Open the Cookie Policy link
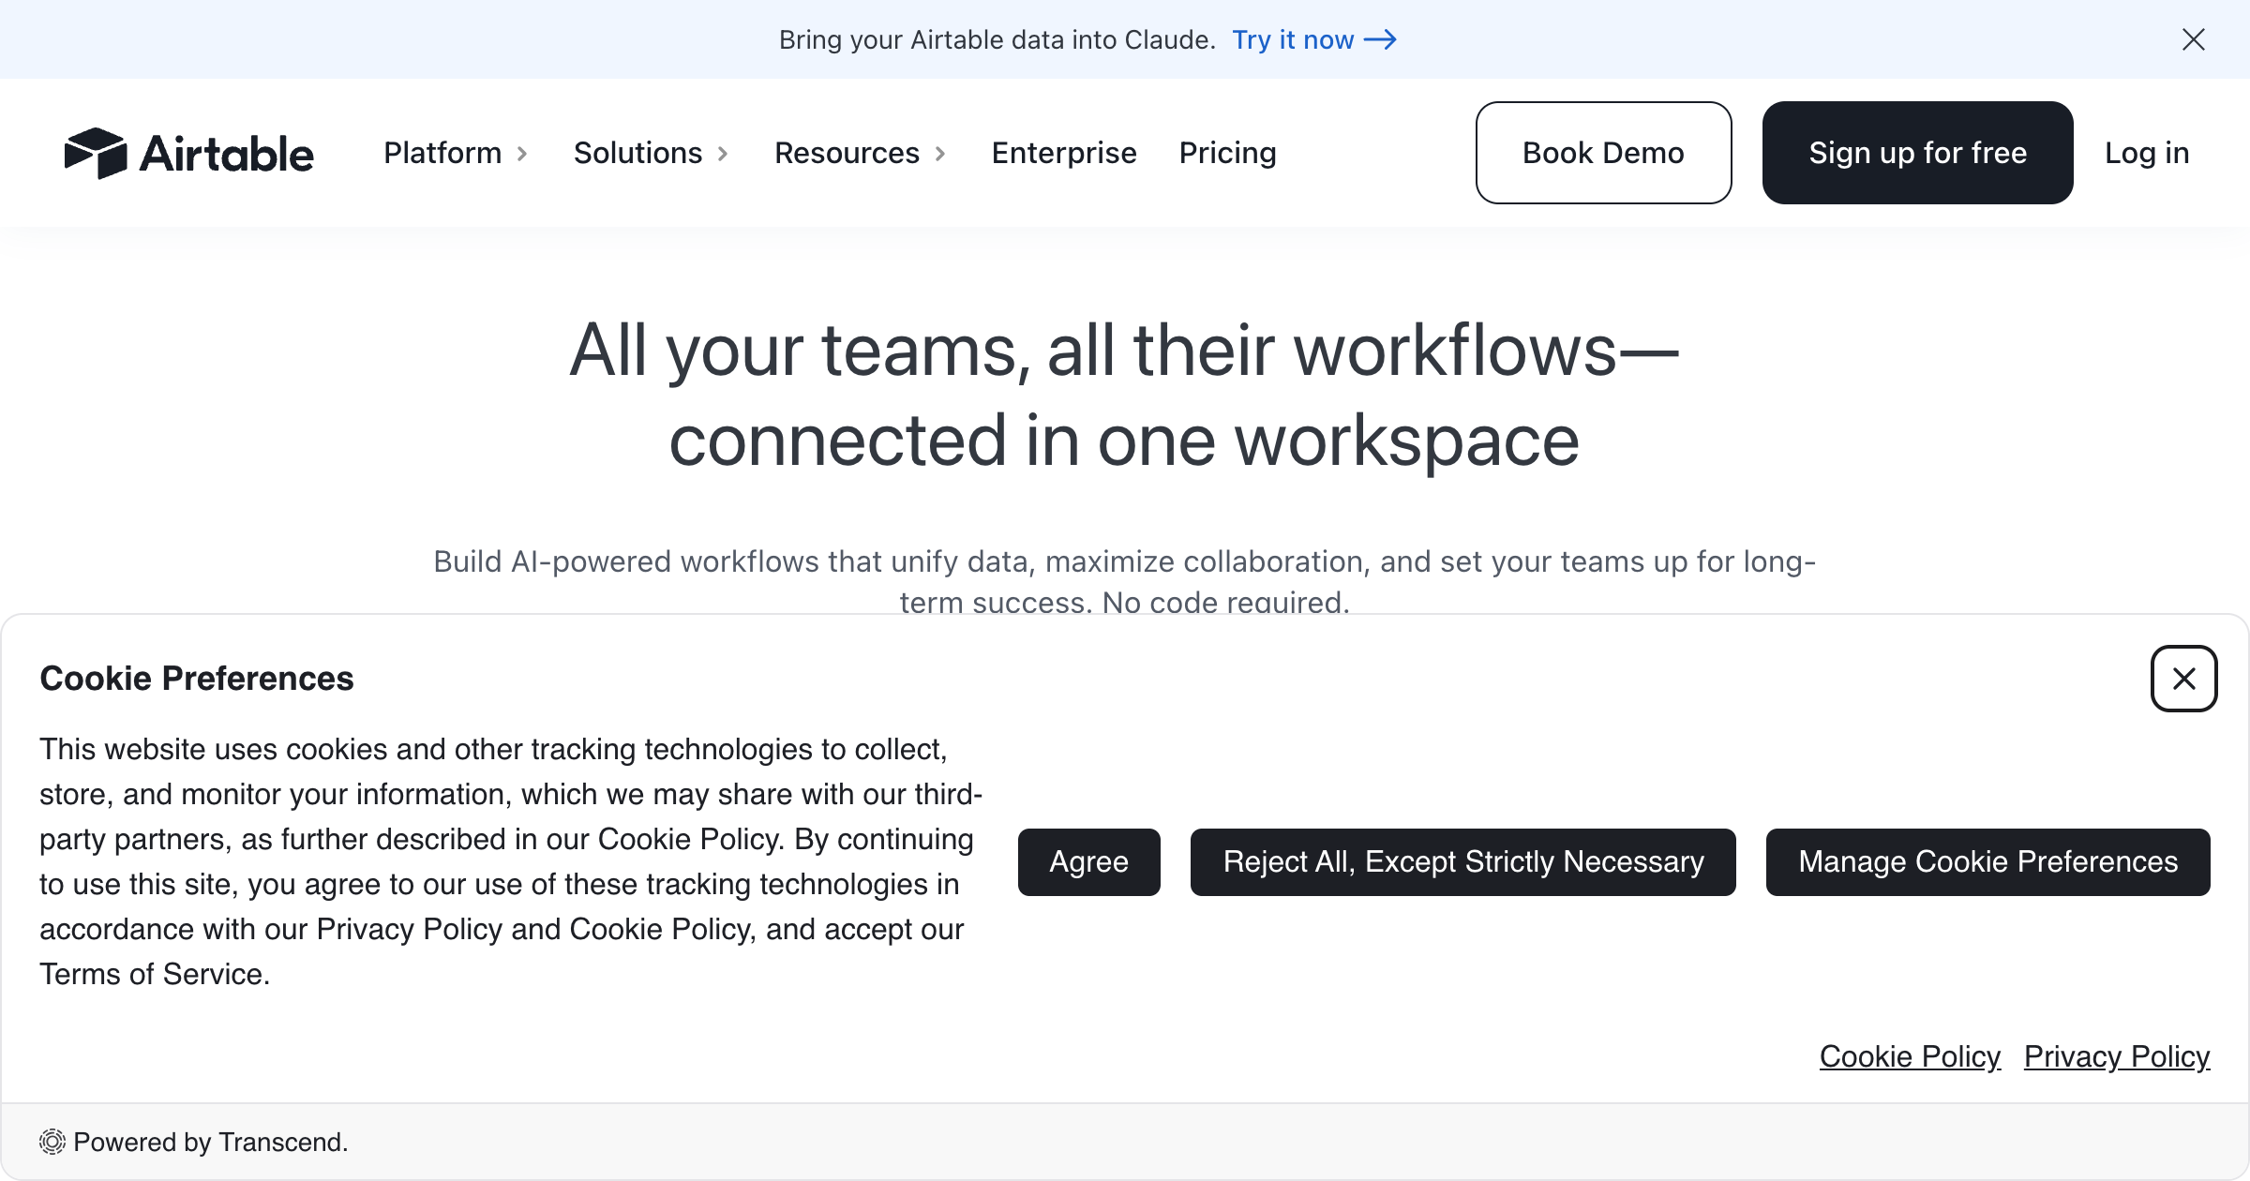 [1911, 1056]
